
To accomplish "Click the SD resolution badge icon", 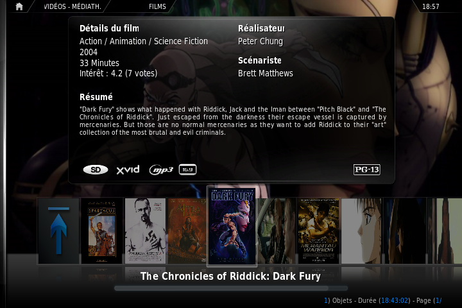I will pyautogui.click(x=96, y=170).
